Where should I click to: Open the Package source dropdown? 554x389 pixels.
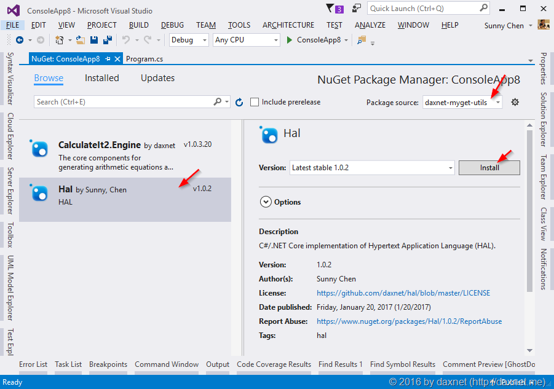(x=462, y=103)
